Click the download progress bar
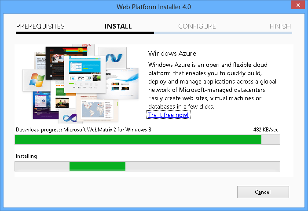 pyautogui.click(x=147, y=140)
